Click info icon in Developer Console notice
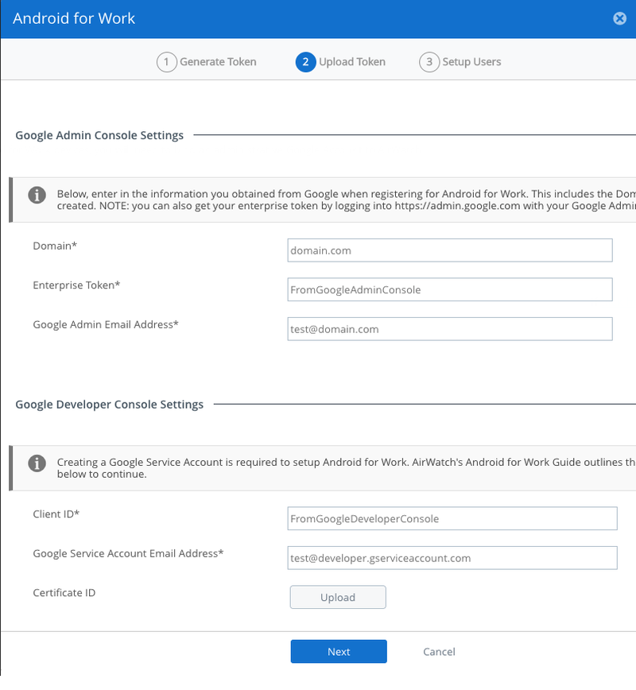 (x=36, y=463)
